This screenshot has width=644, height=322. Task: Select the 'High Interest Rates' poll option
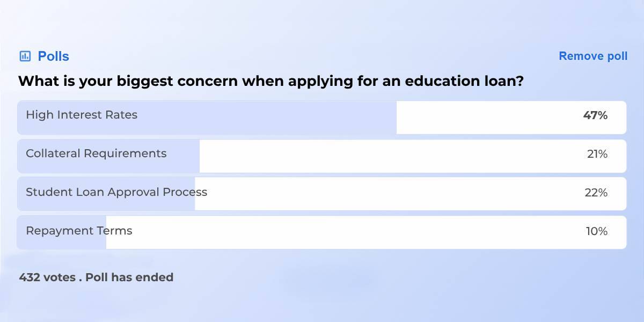[x=82, y=115]
